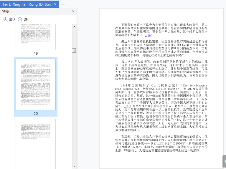The height and width of the screenshot is (169, 226).
Task: Click the 放大 label to enlarge thumbnails
Action: 13,20
